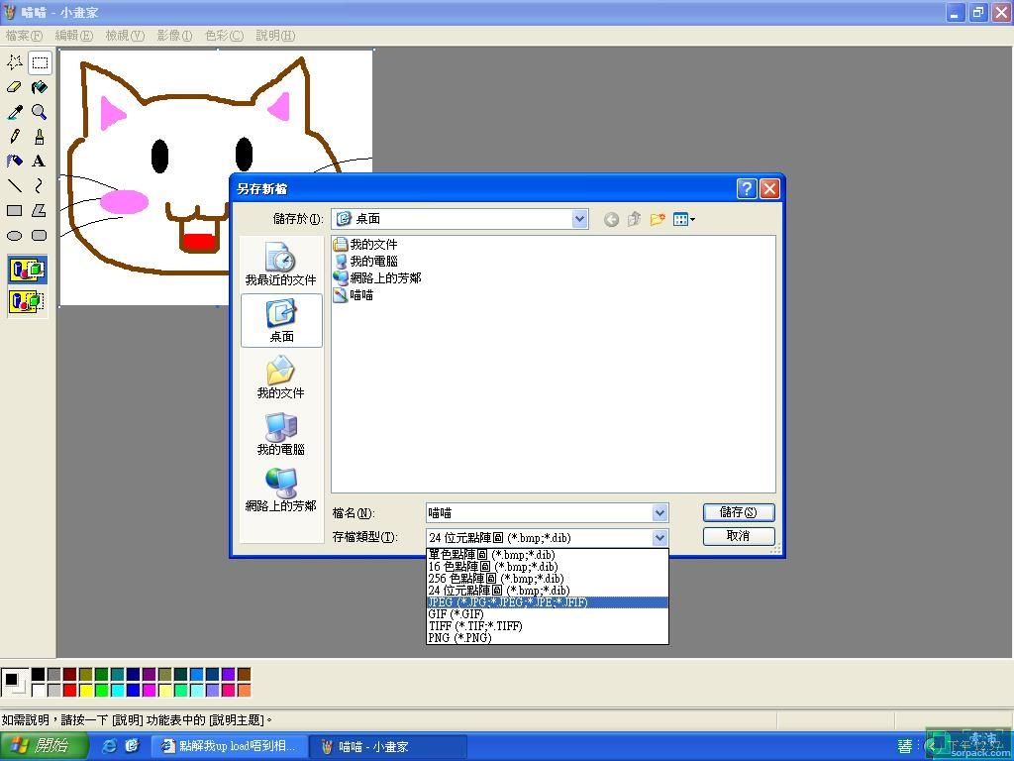
Task: Select the Fill With Color bucket tool
Action: (40, 87)
